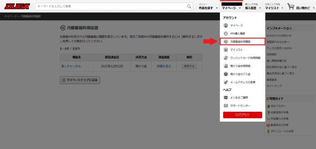Screen dimensions: 316x149
Task: Click the page heading history icon
Action: pyautogui.click(x=63, y=28)
